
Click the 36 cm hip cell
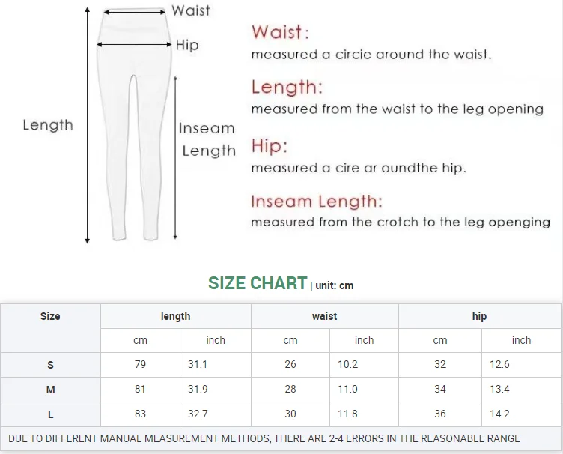click(x=440, y=414)
